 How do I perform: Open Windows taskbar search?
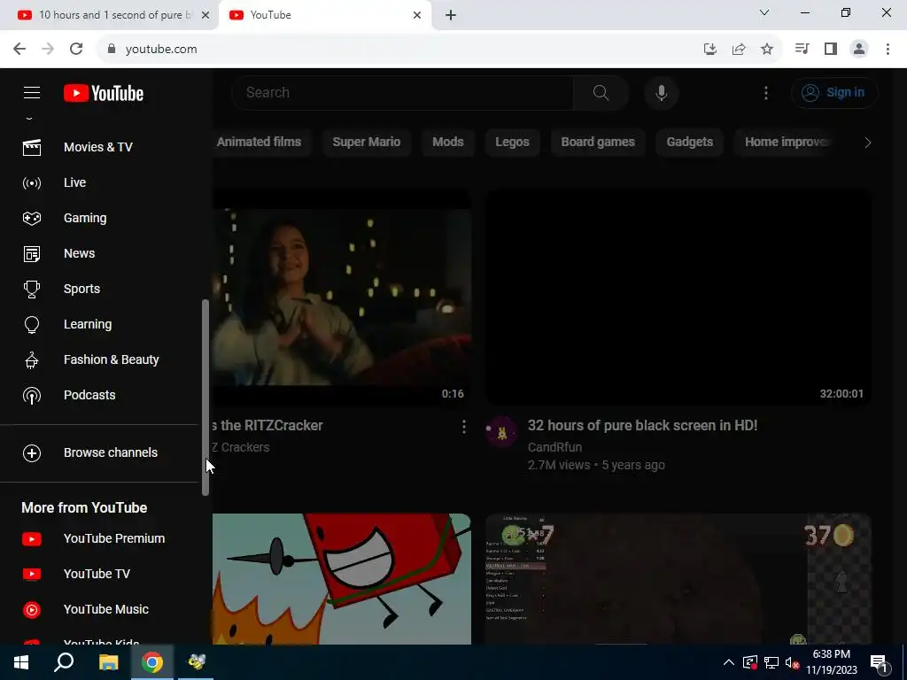(64, 662)
